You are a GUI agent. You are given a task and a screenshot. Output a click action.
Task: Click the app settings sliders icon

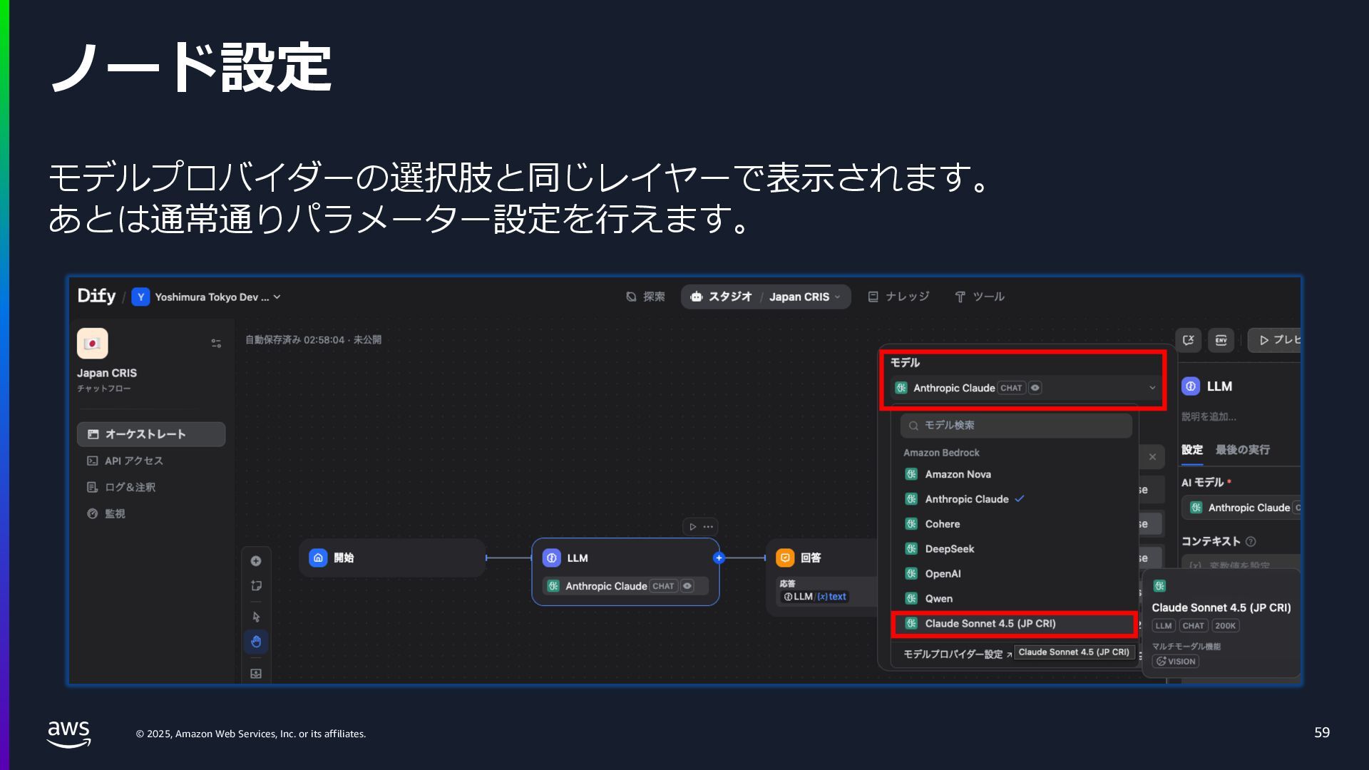tap(216, 344)
